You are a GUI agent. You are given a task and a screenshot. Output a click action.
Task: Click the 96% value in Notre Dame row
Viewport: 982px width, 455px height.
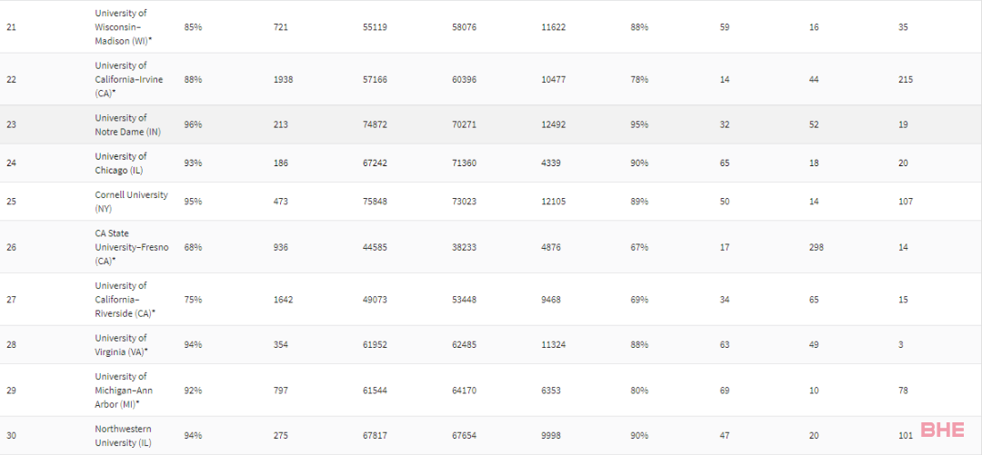(x=193, y=124)
